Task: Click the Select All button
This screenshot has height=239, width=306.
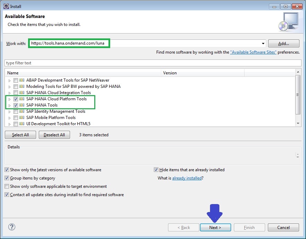Action: click(20, 135)
